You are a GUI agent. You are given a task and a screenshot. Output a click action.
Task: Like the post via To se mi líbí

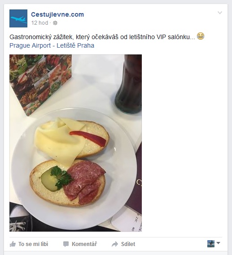(33, 244)
